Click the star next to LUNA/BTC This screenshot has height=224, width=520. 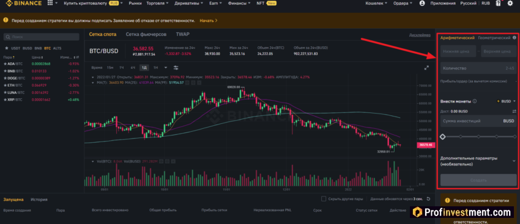tap(5, 92)
